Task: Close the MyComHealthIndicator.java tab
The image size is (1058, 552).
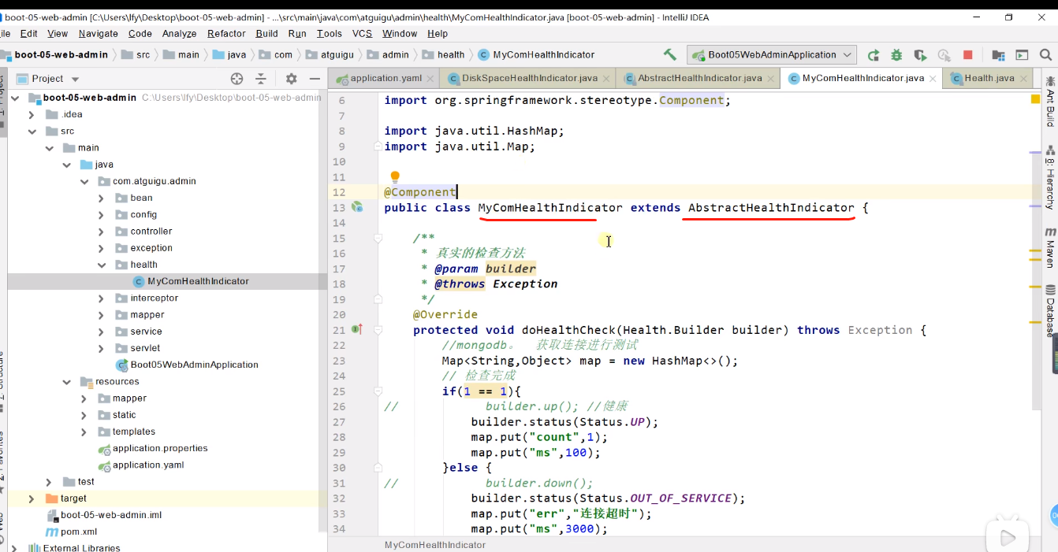Action: 933,79
